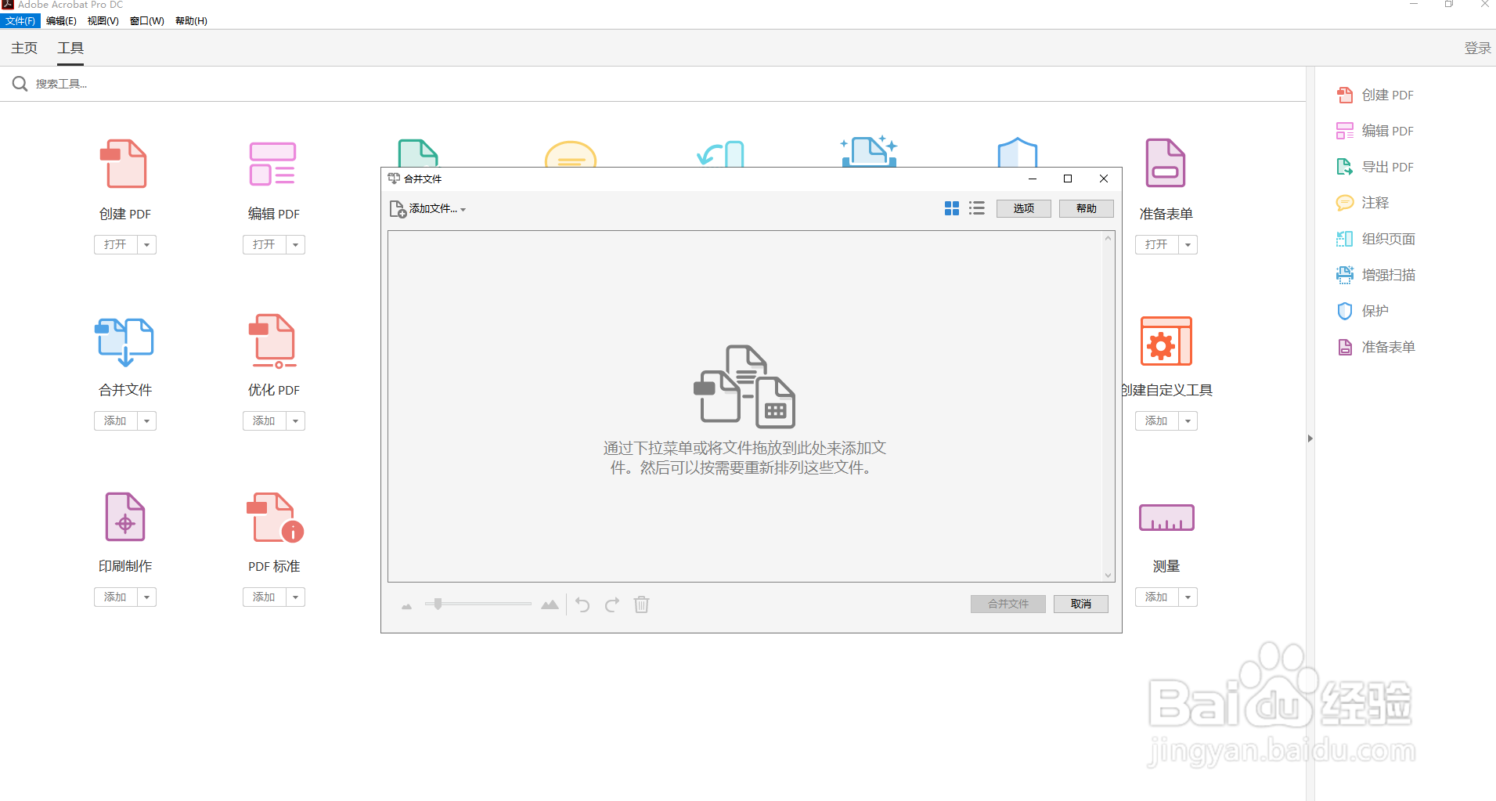1496x801 pixels.
Task: Switch to list view in dialog
Action: click(x=976, y=208)
